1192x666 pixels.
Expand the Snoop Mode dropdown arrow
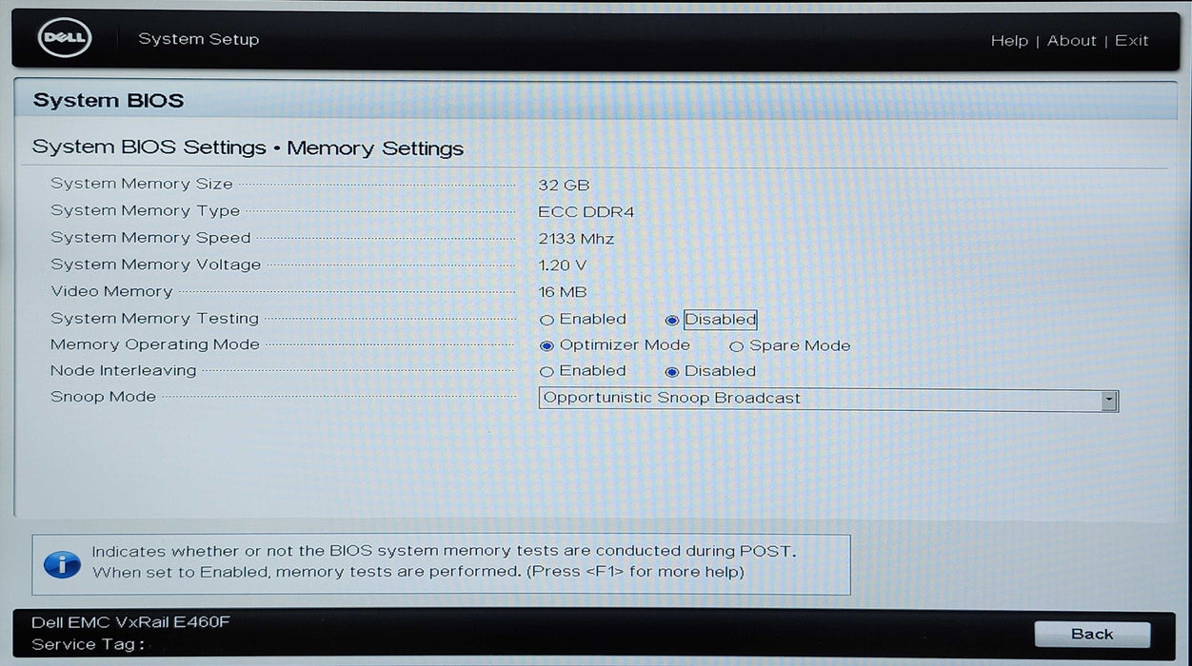(1108, 401)
